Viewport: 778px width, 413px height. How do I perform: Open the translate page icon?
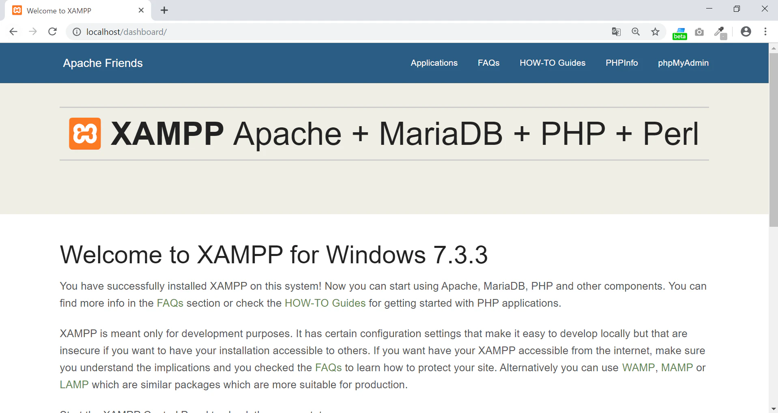(x=616, y=32)
